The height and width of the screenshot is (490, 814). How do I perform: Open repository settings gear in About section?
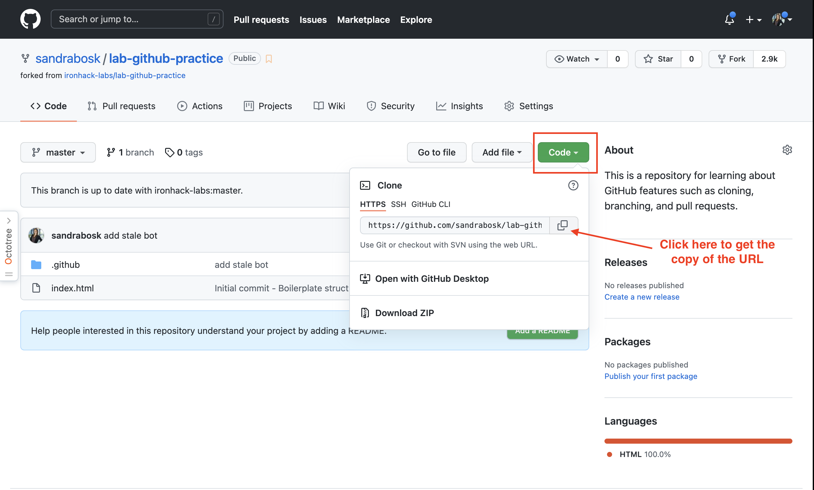pos(787,149)
